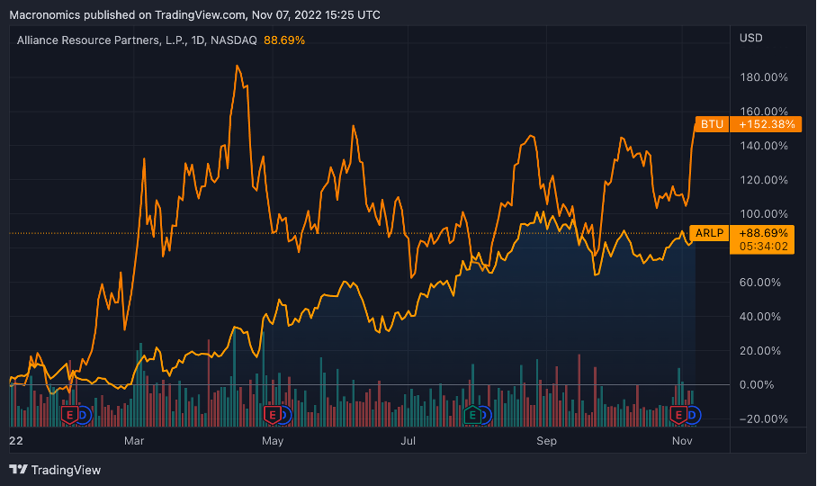817x486 pixels.
Task: Click the 120.00% price axis label
Action: point(763,180)
